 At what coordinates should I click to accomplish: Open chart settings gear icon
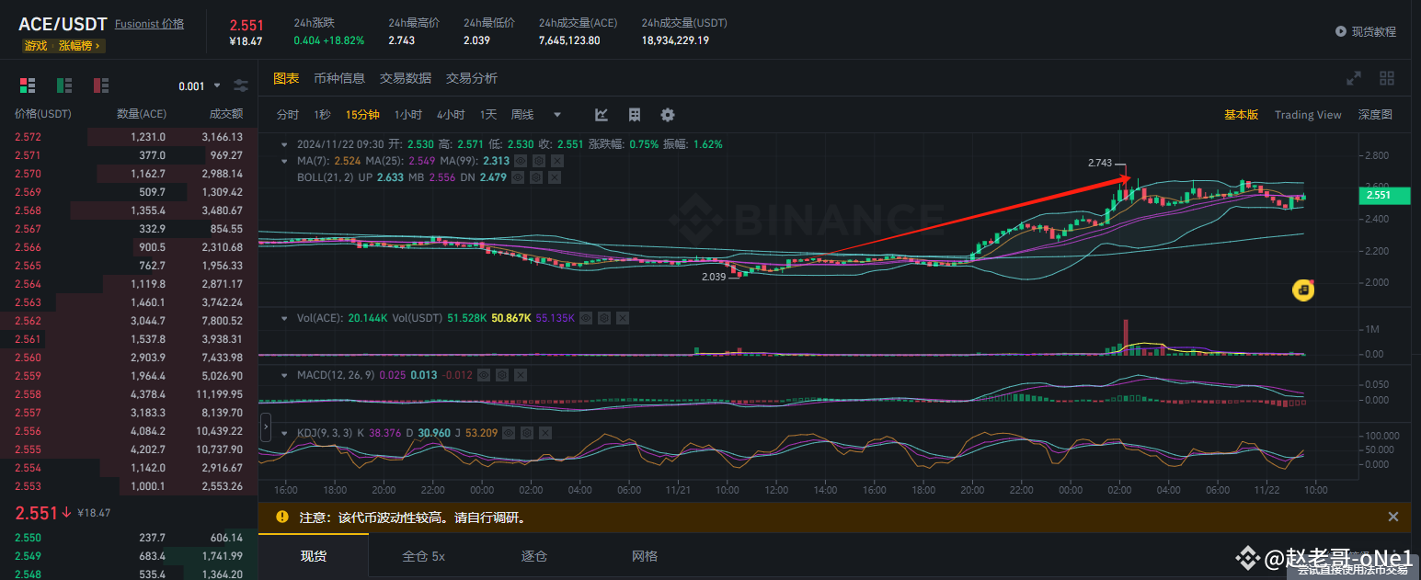pyautogui.click(x=668, y=115)
